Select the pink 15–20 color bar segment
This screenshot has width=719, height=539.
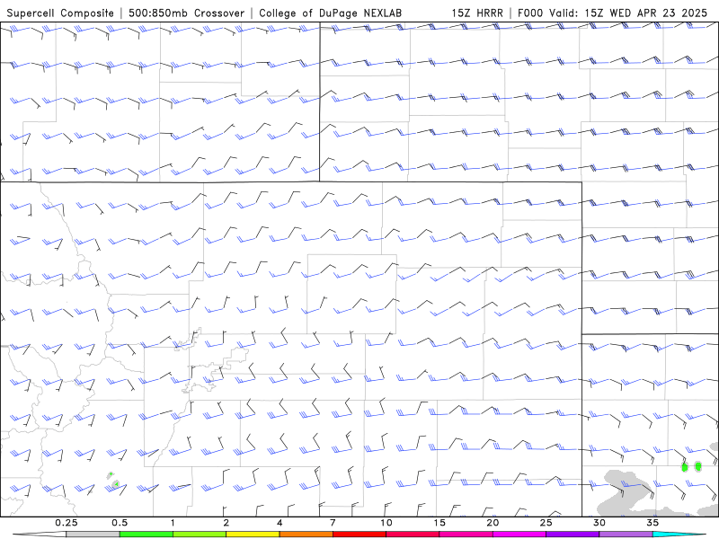pyautogui.click(x=466, y=535)
